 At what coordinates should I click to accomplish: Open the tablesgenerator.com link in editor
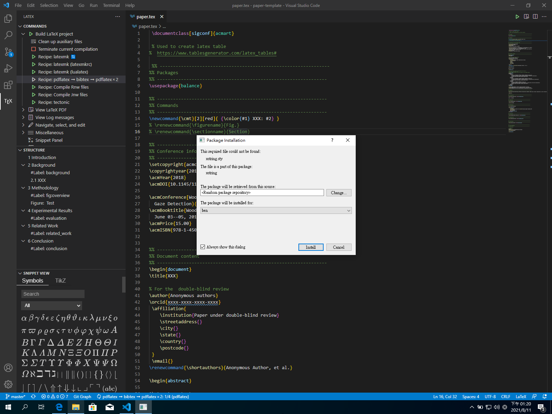[217, 53]
